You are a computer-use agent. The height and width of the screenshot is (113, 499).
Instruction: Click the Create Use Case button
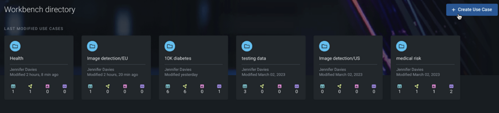pyautogui.click(x=472, y=10)
